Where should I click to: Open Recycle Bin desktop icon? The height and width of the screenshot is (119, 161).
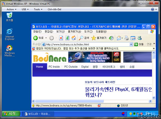[x=10, y=17]
